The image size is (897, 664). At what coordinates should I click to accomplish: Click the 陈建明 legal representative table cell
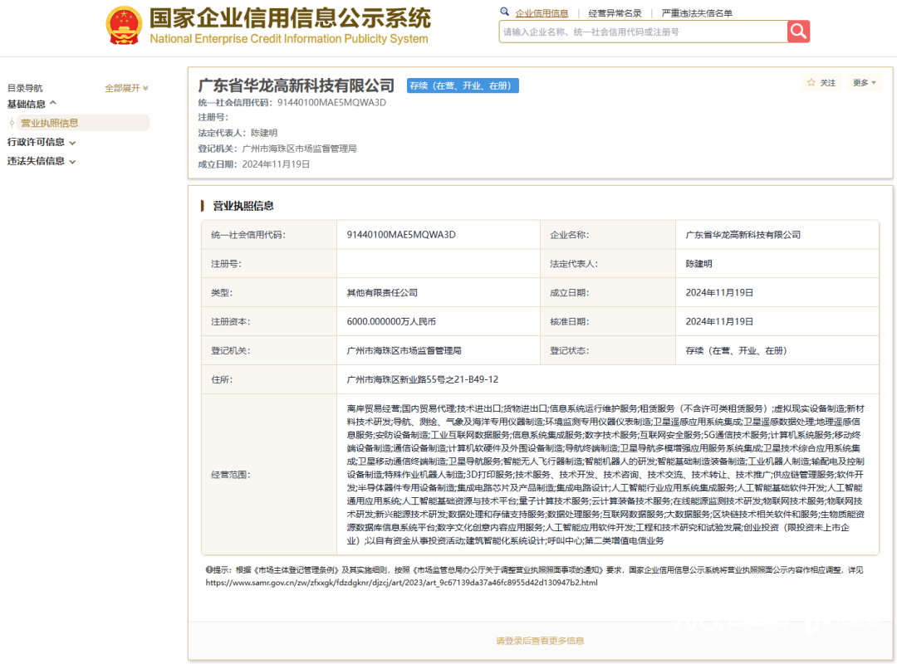[x=777, y=264]
